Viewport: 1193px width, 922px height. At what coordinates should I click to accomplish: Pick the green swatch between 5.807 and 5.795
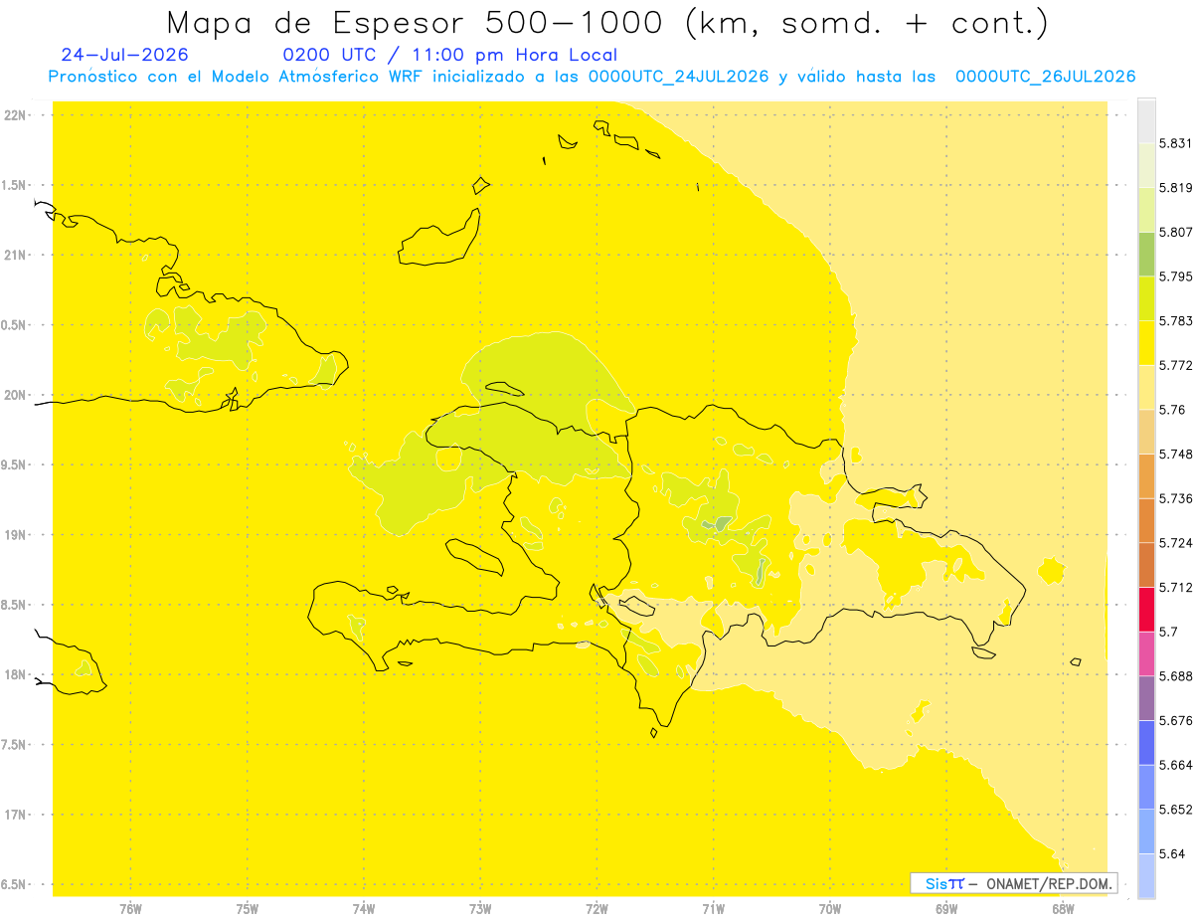click(1146, 254)
